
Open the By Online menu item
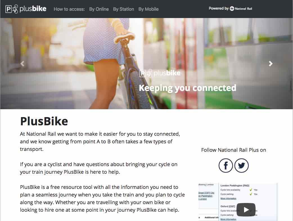(99, 9)
